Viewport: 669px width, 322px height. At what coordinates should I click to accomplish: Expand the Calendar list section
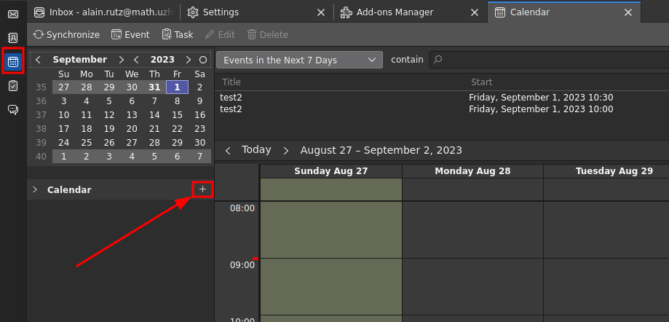(35, 189)
